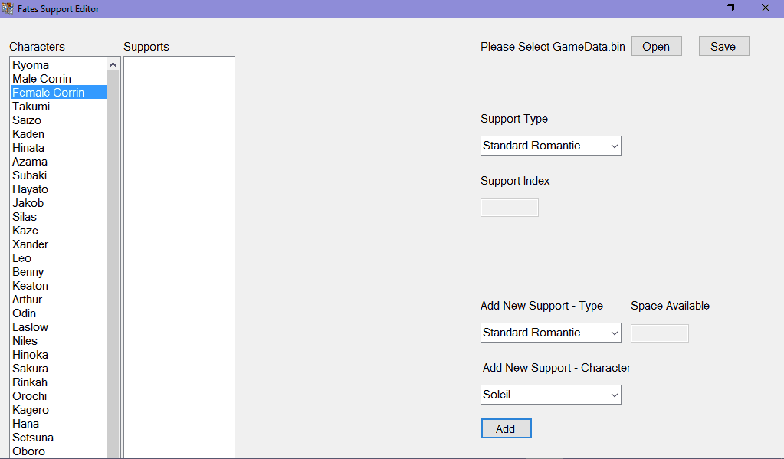The width and height of the screenshot is (784, 459).
Task: Select Male Corrin in the Characters list
Action: (x=58, y=78)
